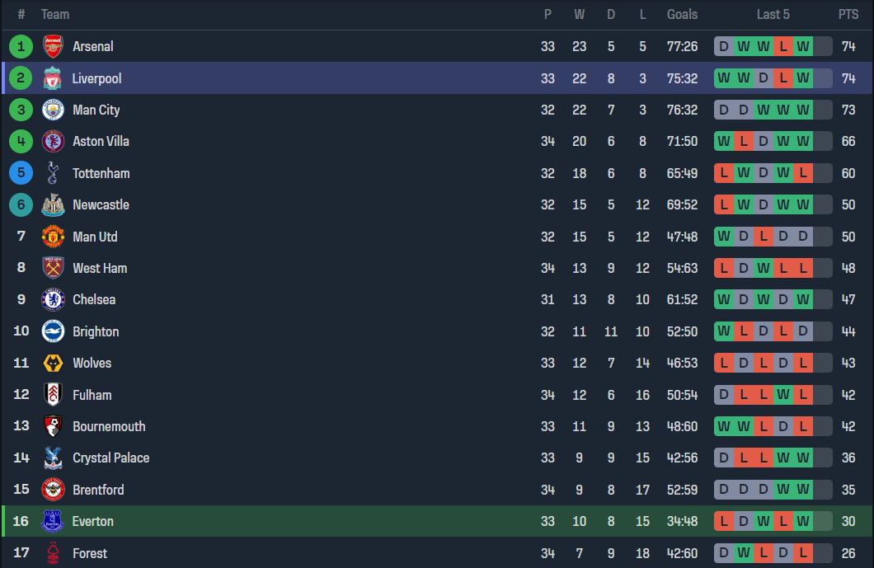The width and height of the screenshot is (874, 568).
Task: Sort table by PTS column header
Action: click(848, 15)
